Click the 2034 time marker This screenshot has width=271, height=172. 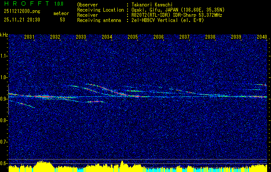point(107,37)
